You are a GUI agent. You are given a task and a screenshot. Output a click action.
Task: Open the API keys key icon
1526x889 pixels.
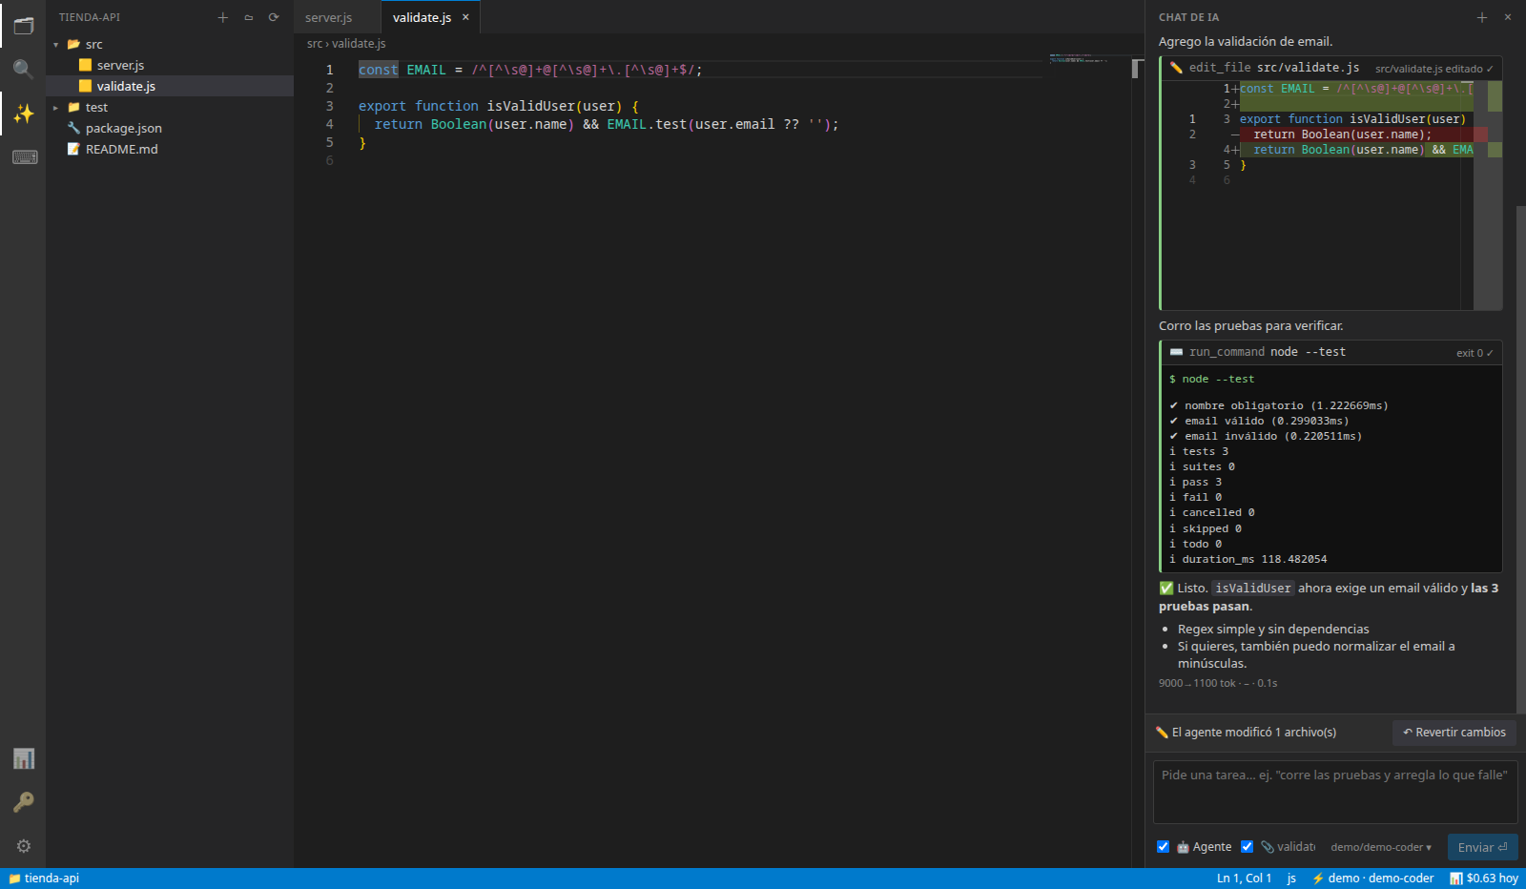coord(23,802)
